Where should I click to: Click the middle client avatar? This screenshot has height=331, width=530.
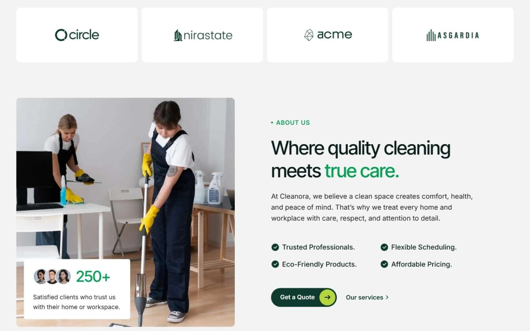tap(52, 277)
